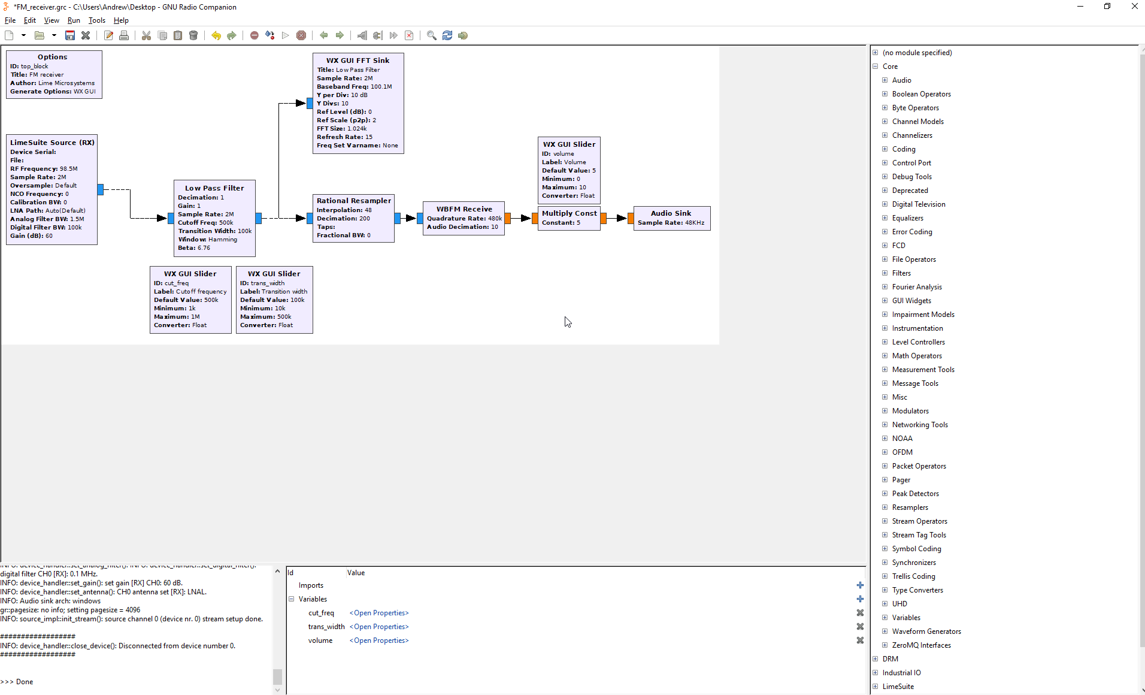
Task: Generate the flow graph
Action: [270, 35]
